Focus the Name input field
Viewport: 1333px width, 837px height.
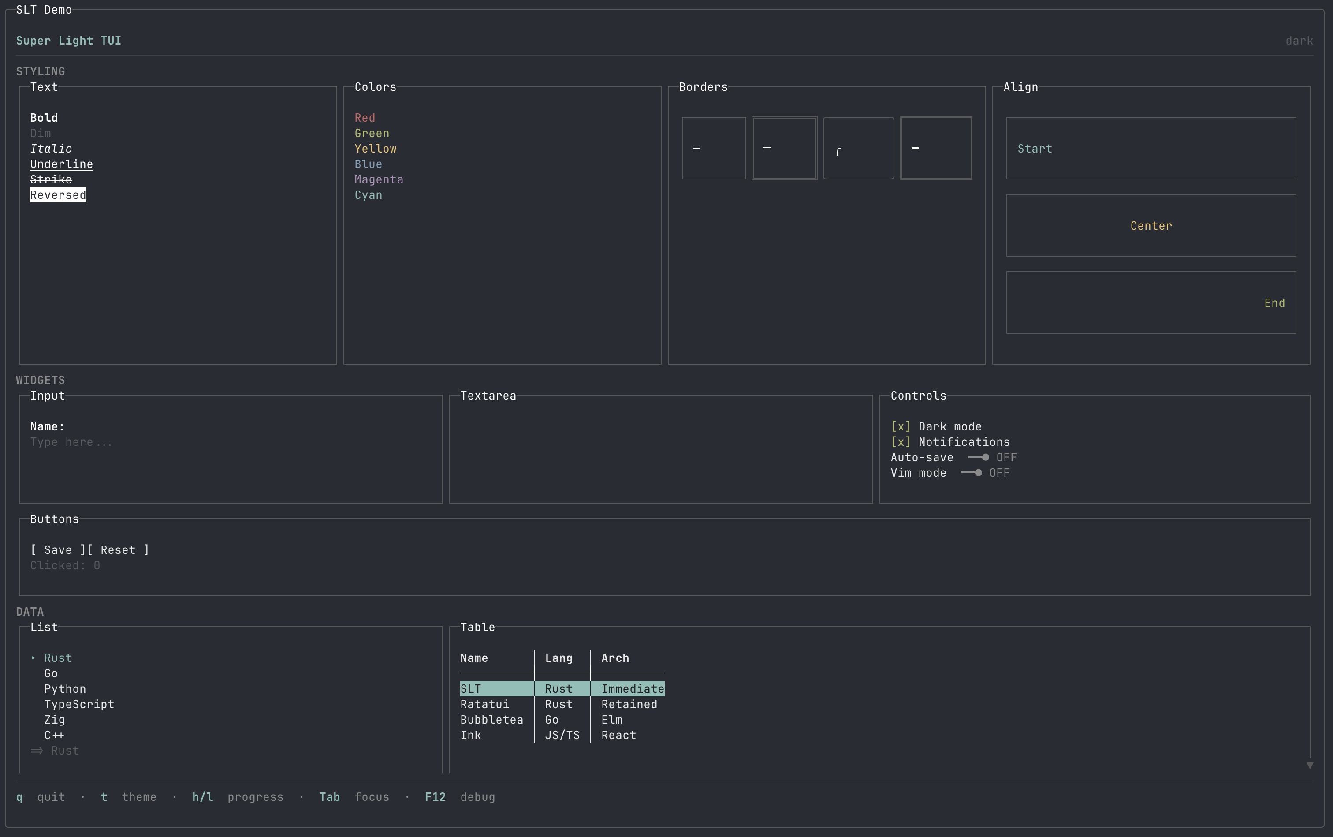[x=71, y=442]
